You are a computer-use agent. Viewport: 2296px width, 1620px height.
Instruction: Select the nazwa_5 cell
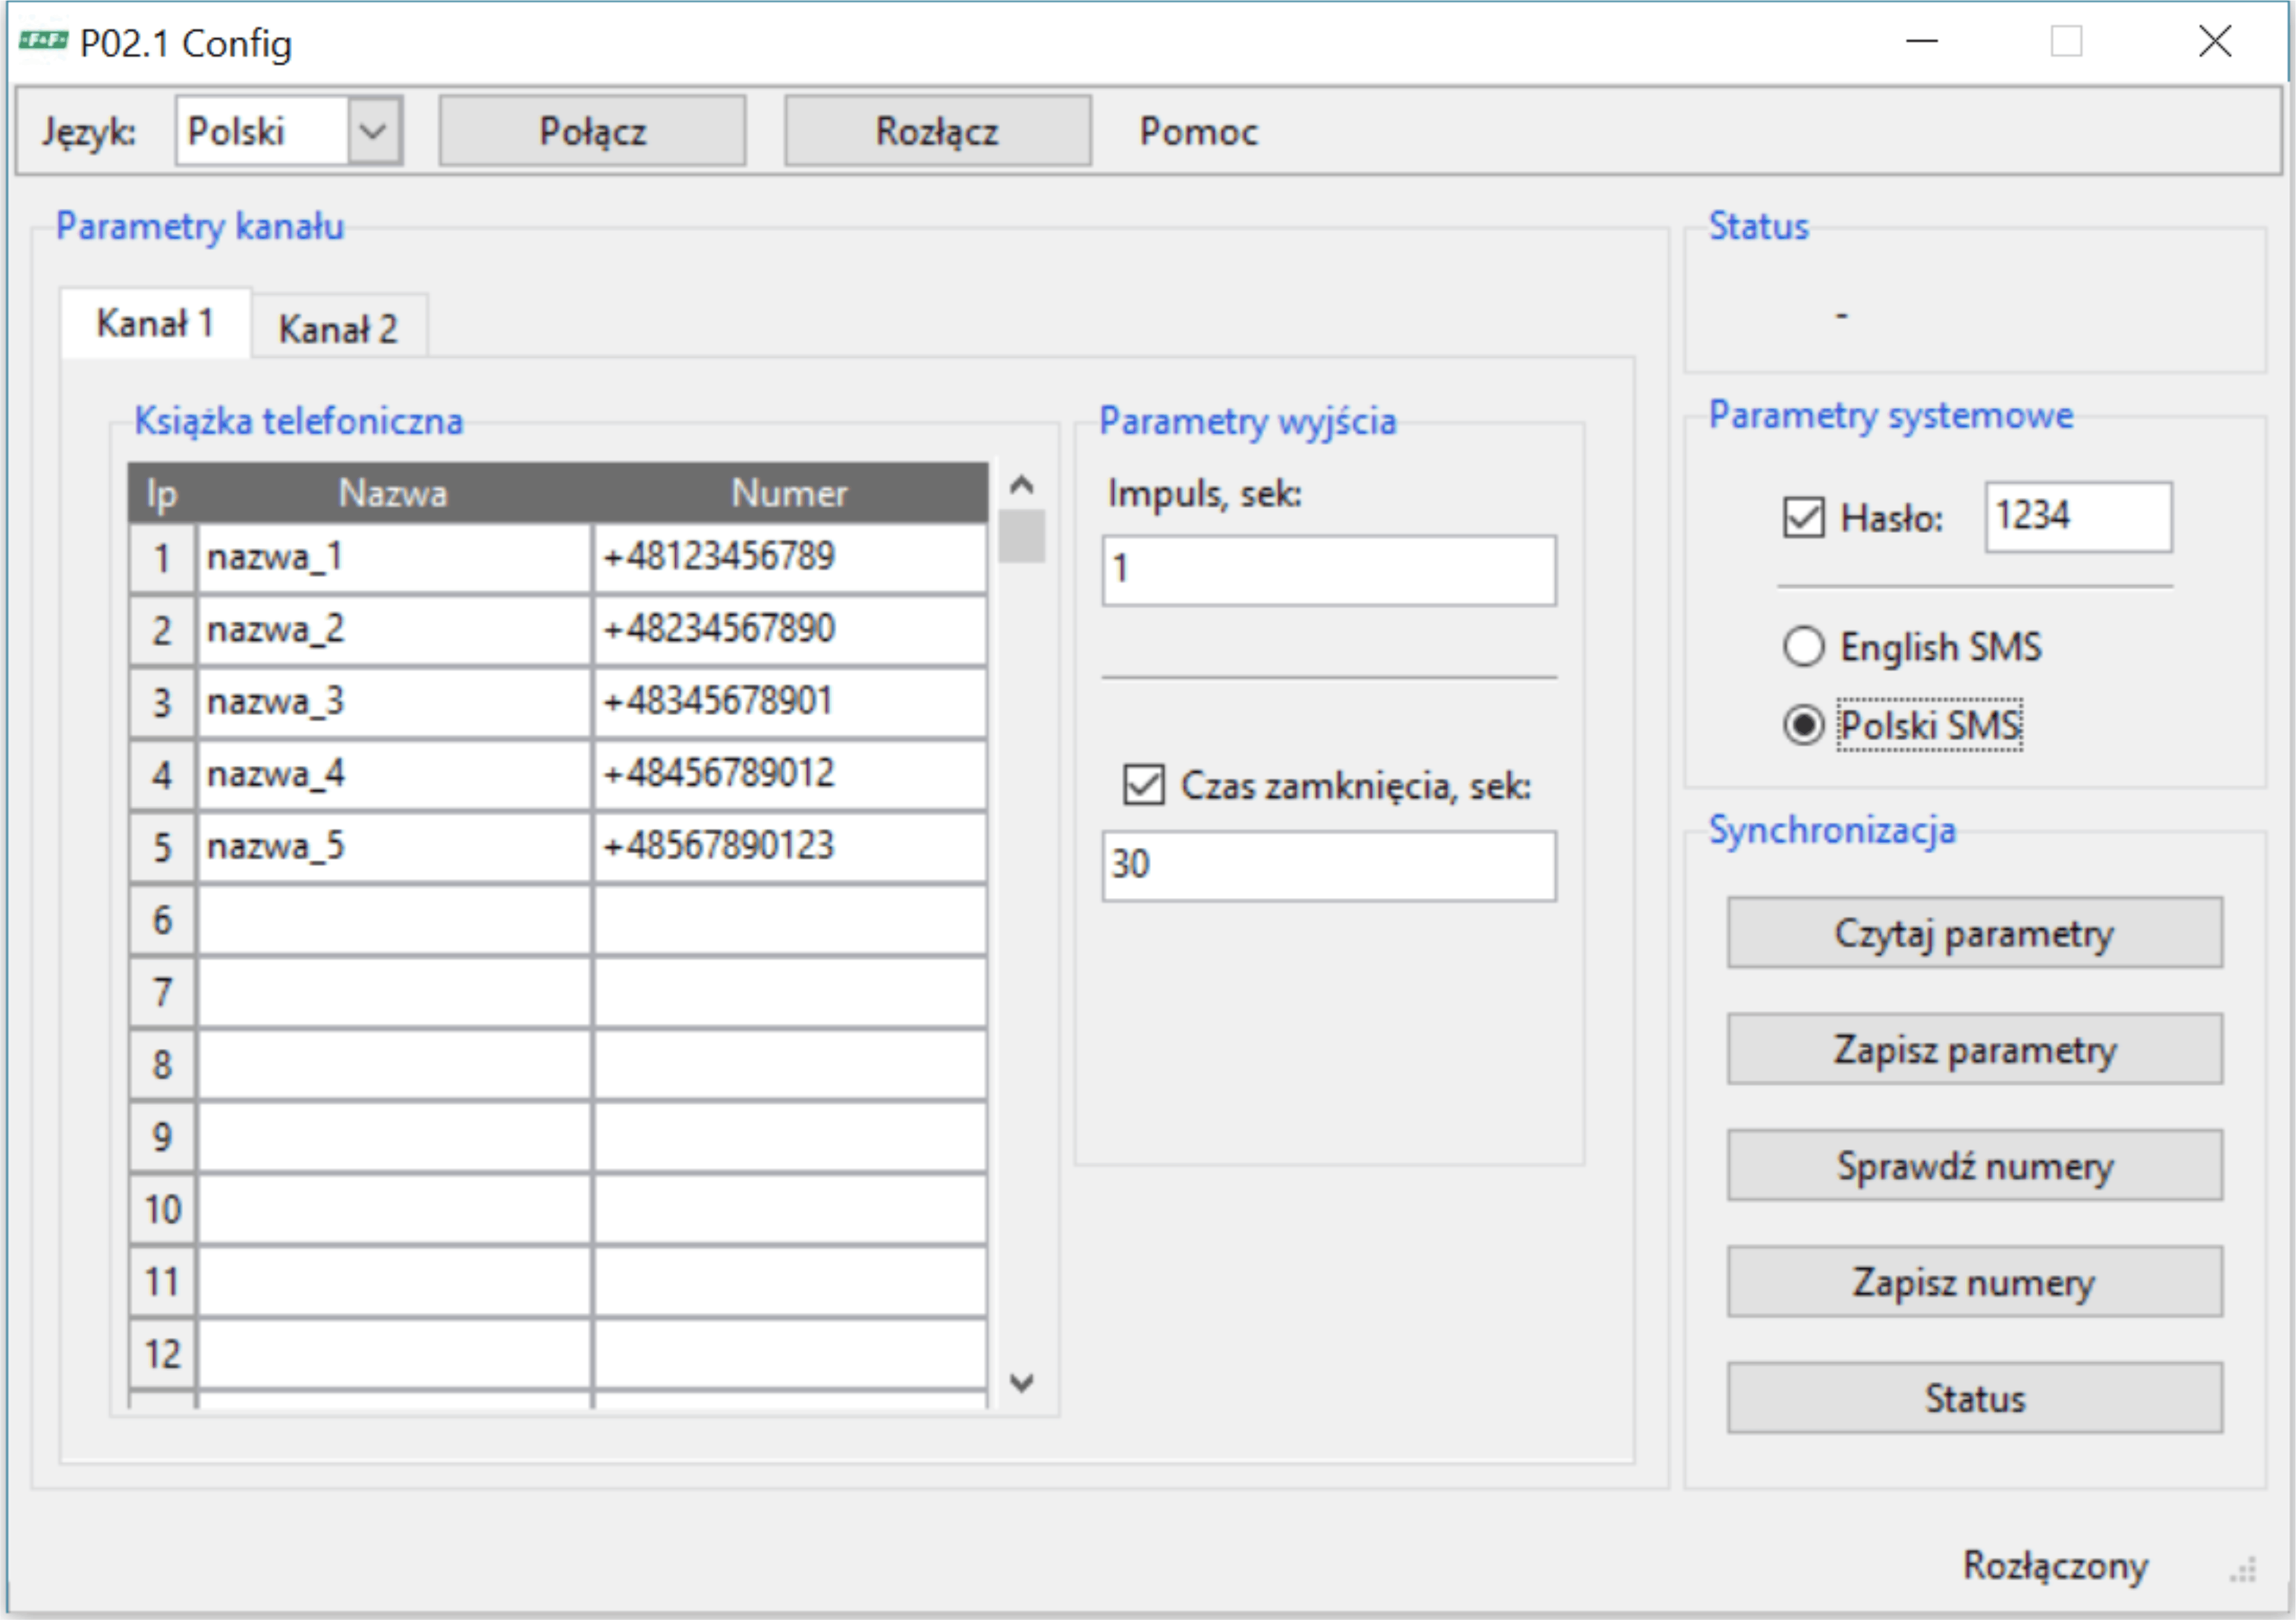(394, 847)
